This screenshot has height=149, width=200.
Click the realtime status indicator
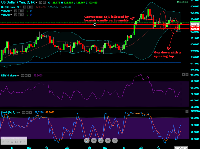(x=183, y=2)
